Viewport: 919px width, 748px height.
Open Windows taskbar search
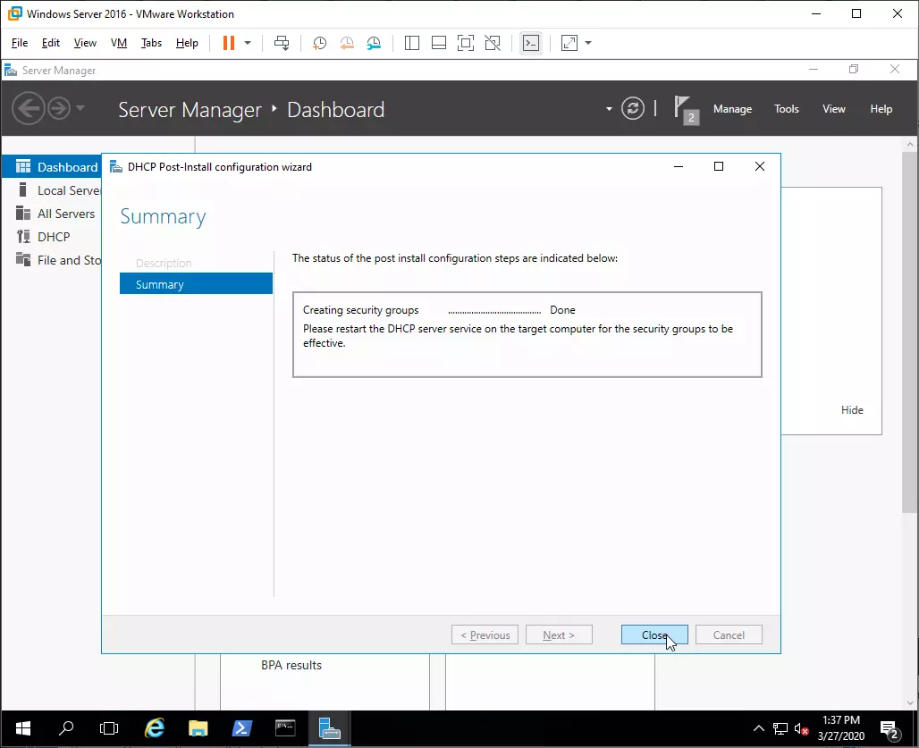click(66, 728)
